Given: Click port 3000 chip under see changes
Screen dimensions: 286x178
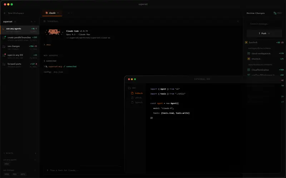Looking at the screenshot, I should click(6, 174).
